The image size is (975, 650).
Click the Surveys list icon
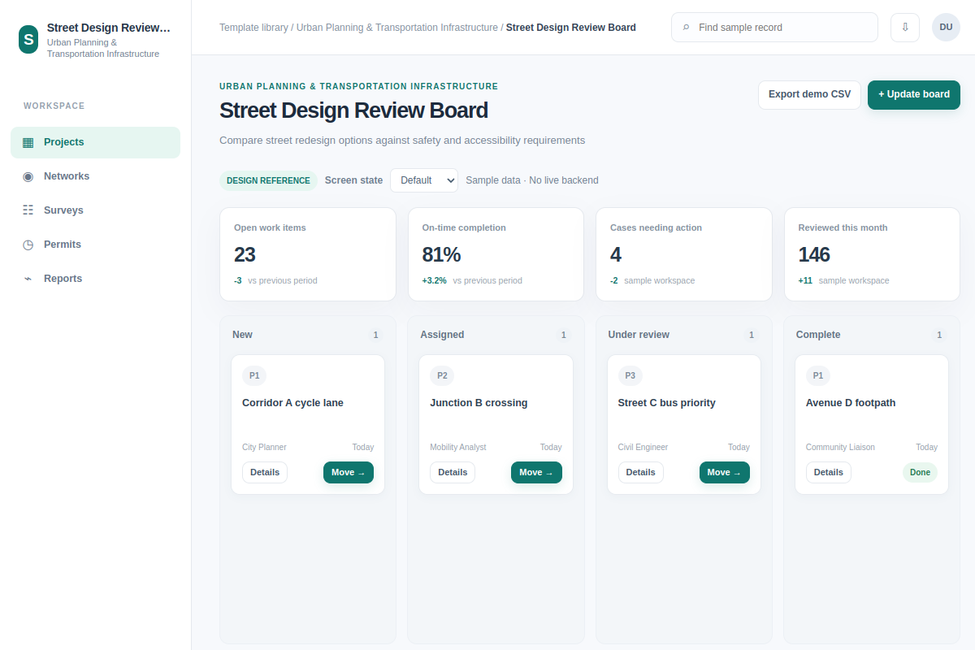28,210
